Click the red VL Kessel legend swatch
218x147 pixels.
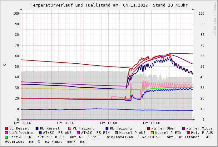[x=6, y=128]
